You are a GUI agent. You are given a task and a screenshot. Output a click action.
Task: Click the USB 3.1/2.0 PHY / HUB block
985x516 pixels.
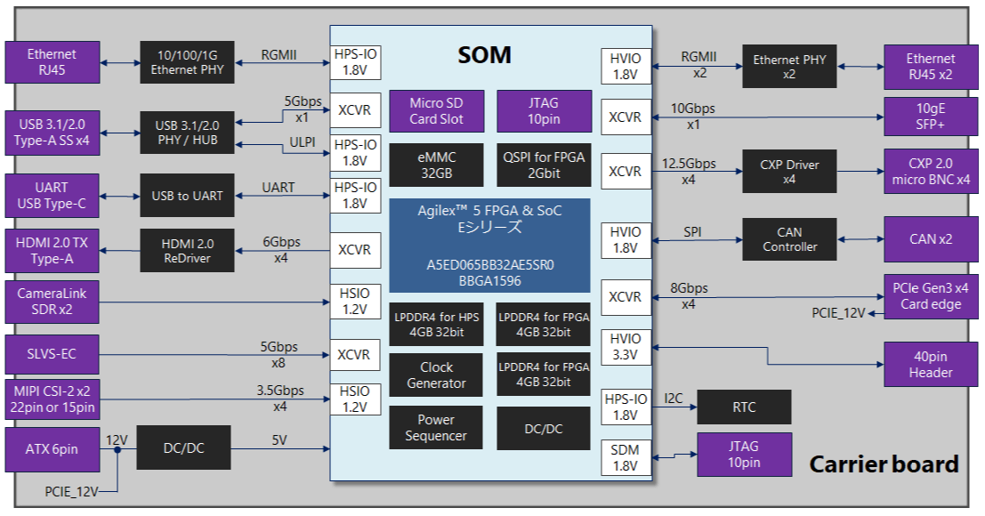187,133
